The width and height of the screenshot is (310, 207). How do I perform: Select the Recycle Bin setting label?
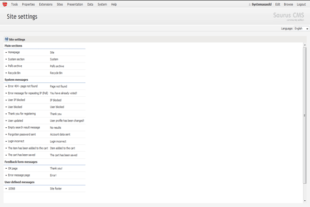[14, 73]
